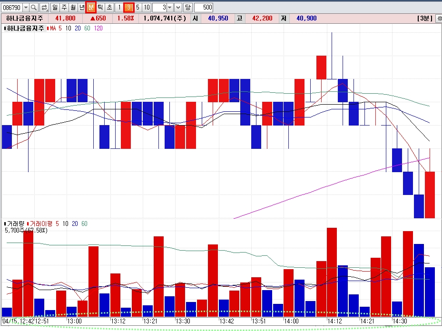Click the price change ▲650

point(98,19)
